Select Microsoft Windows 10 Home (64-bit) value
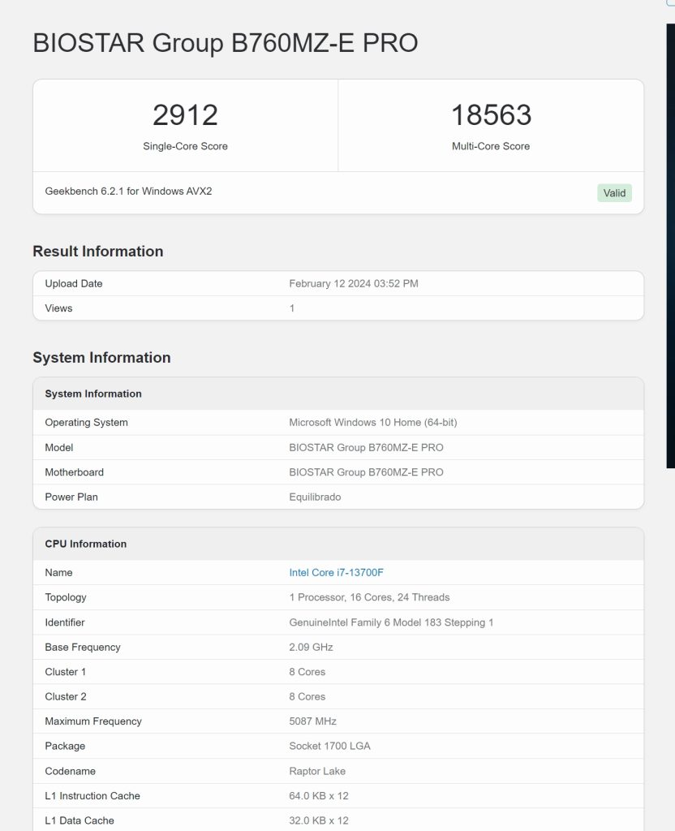Viewport: 675px width, 831px height. (373, 422)
